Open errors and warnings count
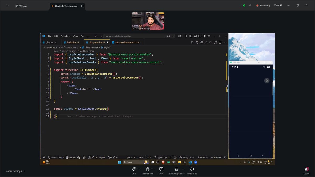This screenshot has height=177, width=315. pos(113,157)
